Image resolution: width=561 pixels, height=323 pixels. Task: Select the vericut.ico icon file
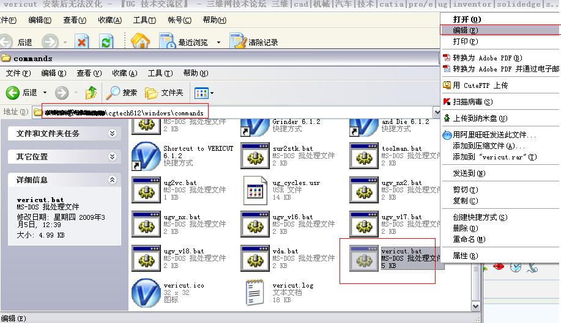(146, 293)
